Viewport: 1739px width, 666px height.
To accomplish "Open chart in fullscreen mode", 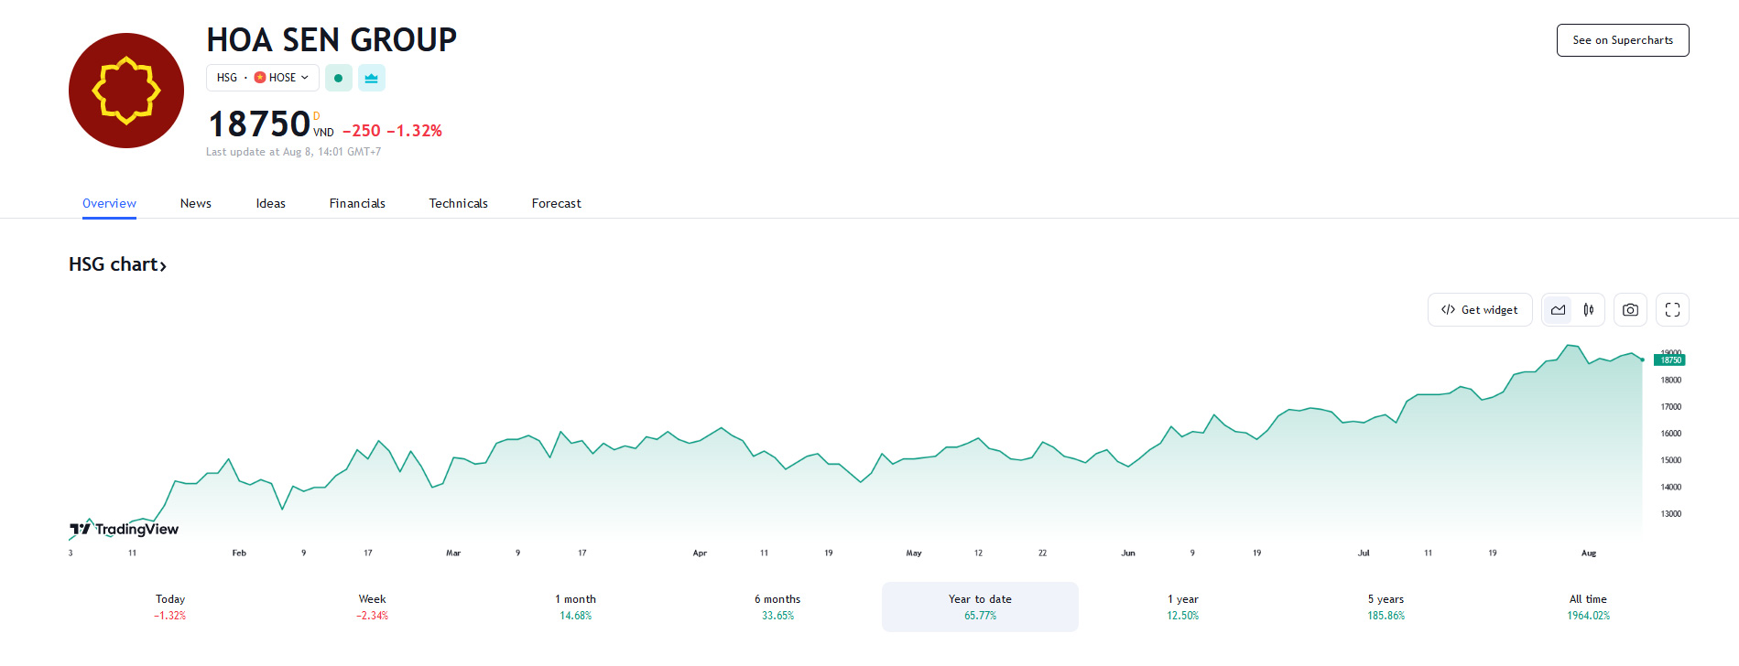I will [x=1672, y=310].
